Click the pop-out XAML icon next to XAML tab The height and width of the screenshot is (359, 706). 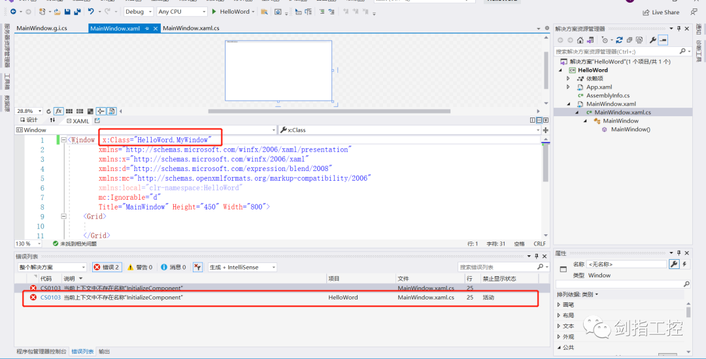(x=97, y=120)
